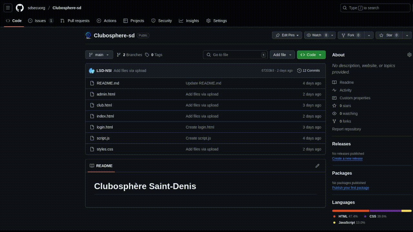Switch to the Actions tab
The height and width of the screenshot is (232, 413).
[106, 21]
